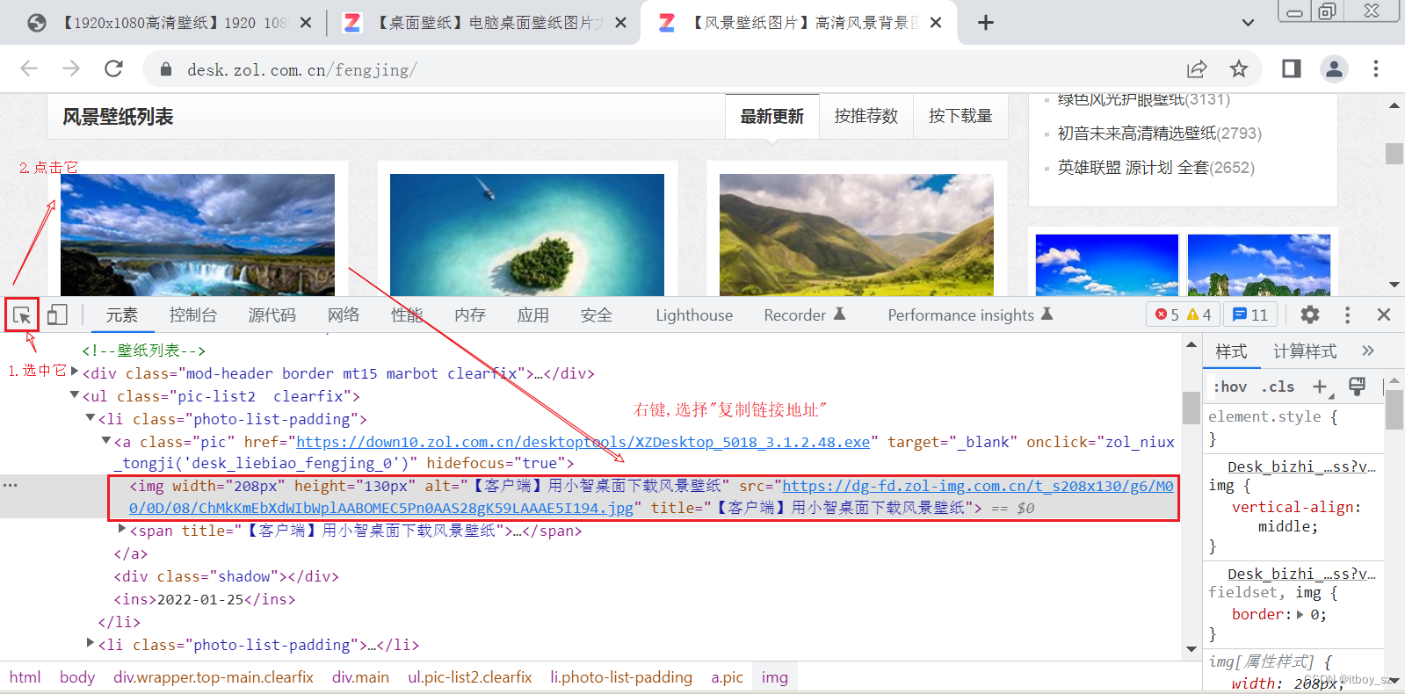Close the DevTools panel
Screen dimensions: 1405x694
(1384, 314)
